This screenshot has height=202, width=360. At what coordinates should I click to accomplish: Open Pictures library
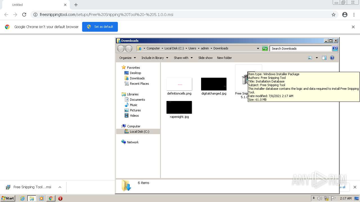coord(135,110)
